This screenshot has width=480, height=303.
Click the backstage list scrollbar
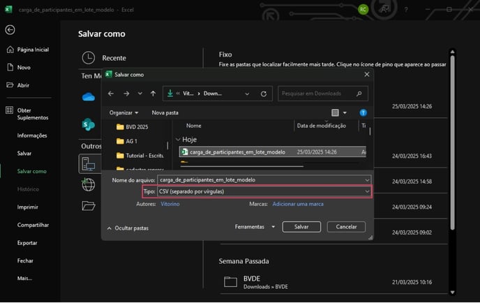pos(453,142)
